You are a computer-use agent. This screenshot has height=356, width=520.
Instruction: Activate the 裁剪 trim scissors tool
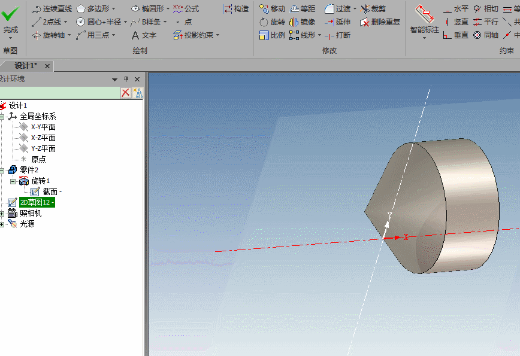click(373, 9)
